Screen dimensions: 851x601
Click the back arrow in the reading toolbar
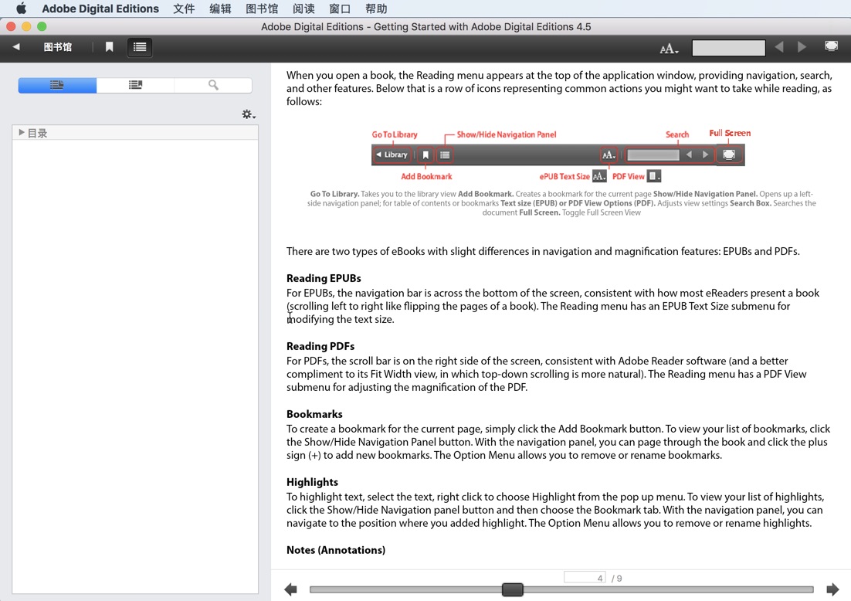pos(15,46)
